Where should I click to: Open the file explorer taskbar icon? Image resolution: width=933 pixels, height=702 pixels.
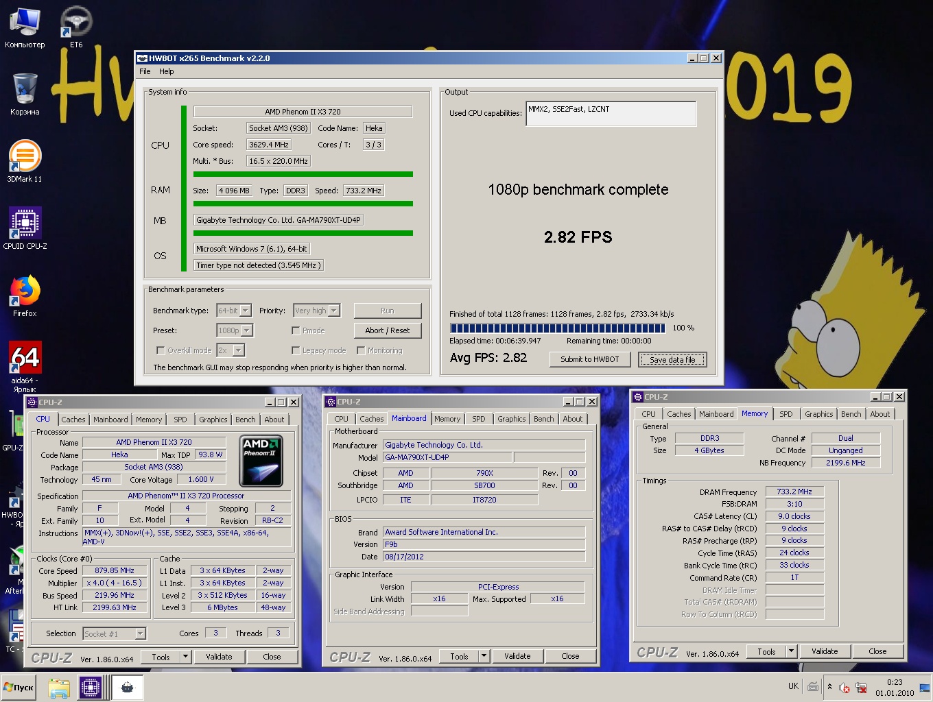tap(59, 688)
